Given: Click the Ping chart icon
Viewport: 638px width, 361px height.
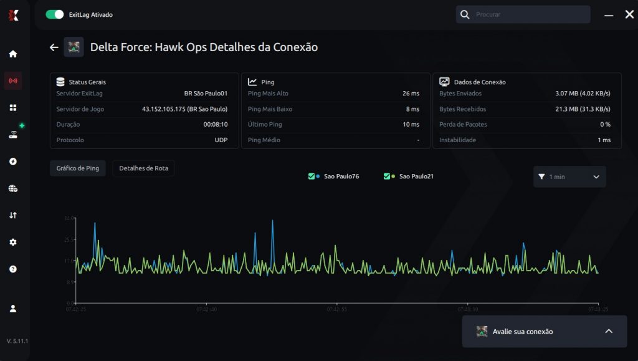Looking at the screenshot, I should click(252, 82).
